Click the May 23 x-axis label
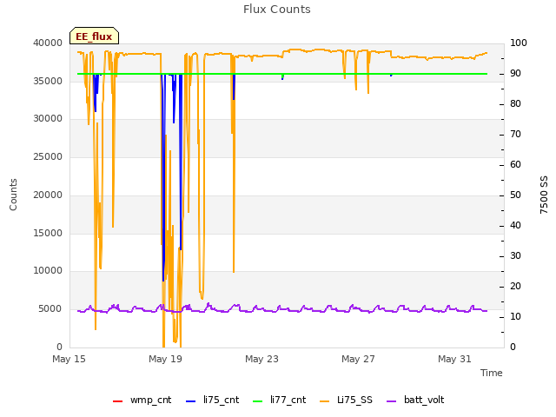The image size is (556, 417). pos(261,359)
